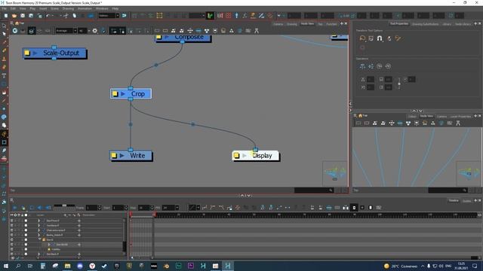Click the Cut scissors icon in top toolbar
This screenshot has height=271, width=483.
point(66,16)
